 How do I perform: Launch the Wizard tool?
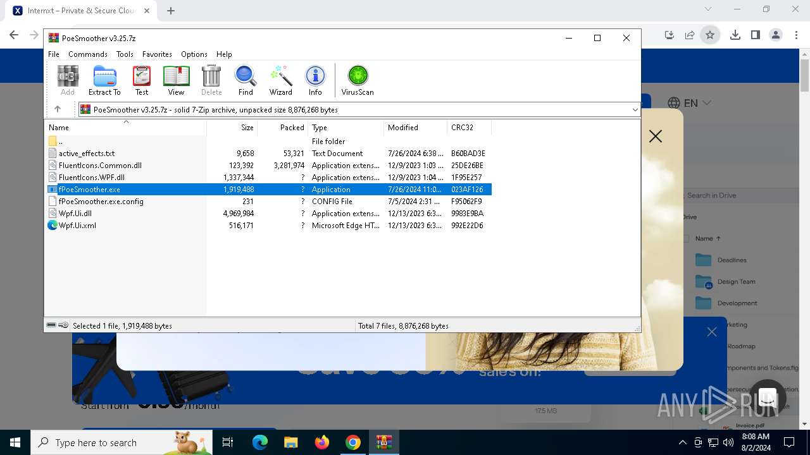280,80
